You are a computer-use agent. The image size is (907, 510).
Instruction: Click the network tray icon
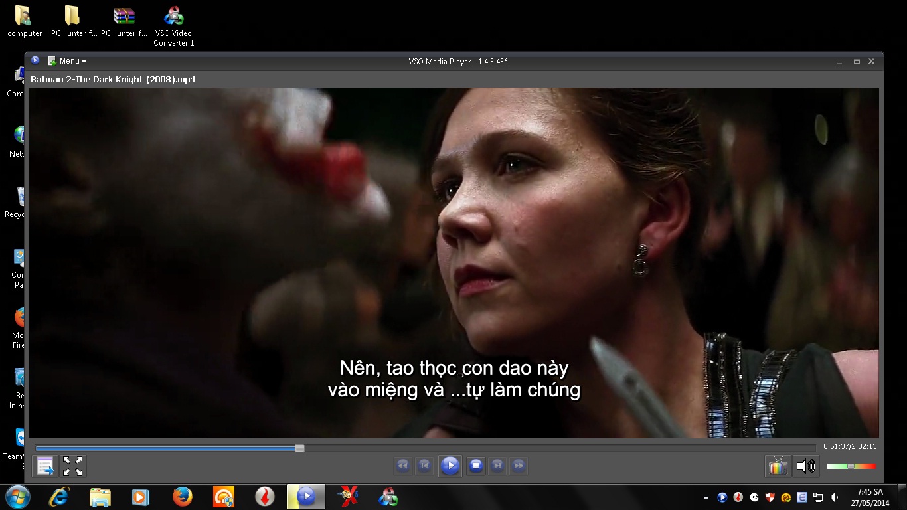(x=818, y=497)
